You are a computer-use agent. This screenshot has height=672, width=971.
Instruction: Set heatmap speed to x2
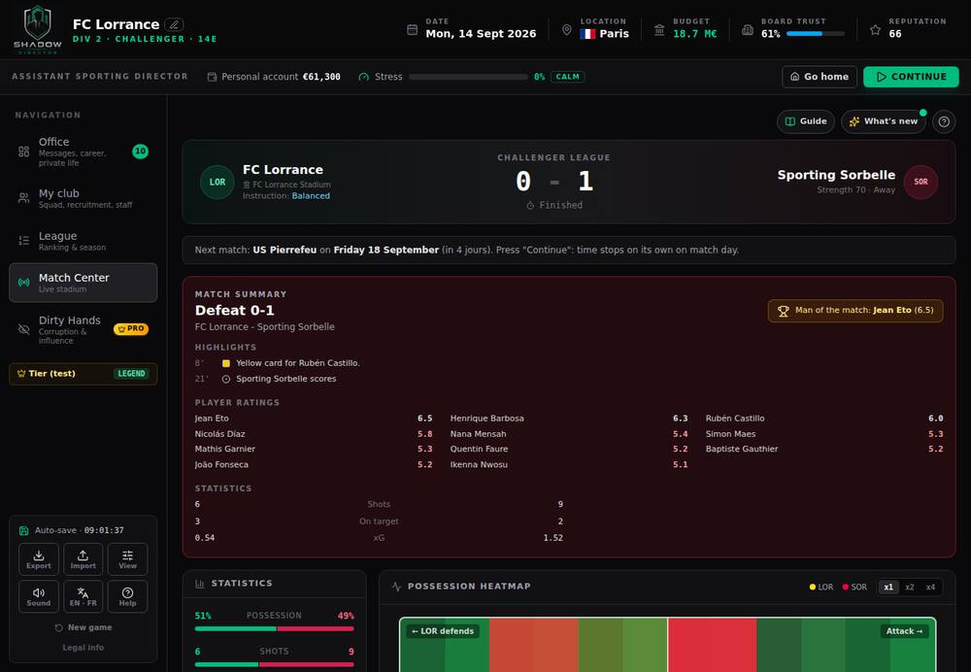click(910, 588)
